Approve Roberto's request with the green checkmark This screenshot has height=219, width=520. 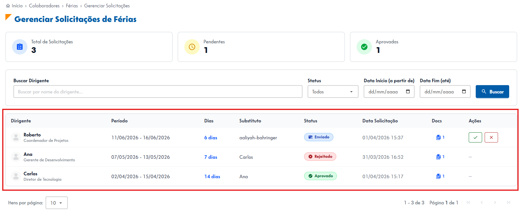coord(475,137)
